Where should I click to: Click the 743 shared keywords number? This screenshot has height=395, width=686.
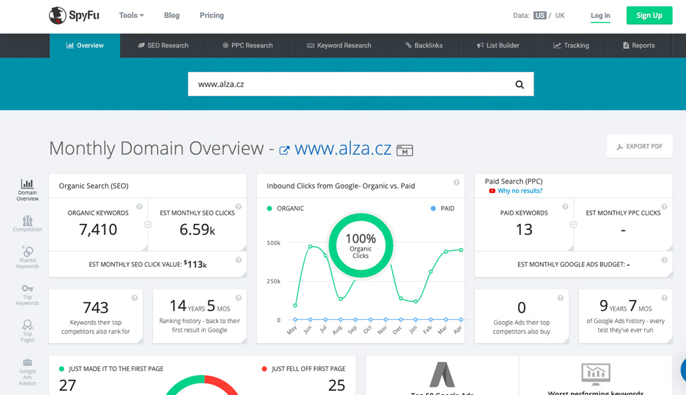coord(95,307)
